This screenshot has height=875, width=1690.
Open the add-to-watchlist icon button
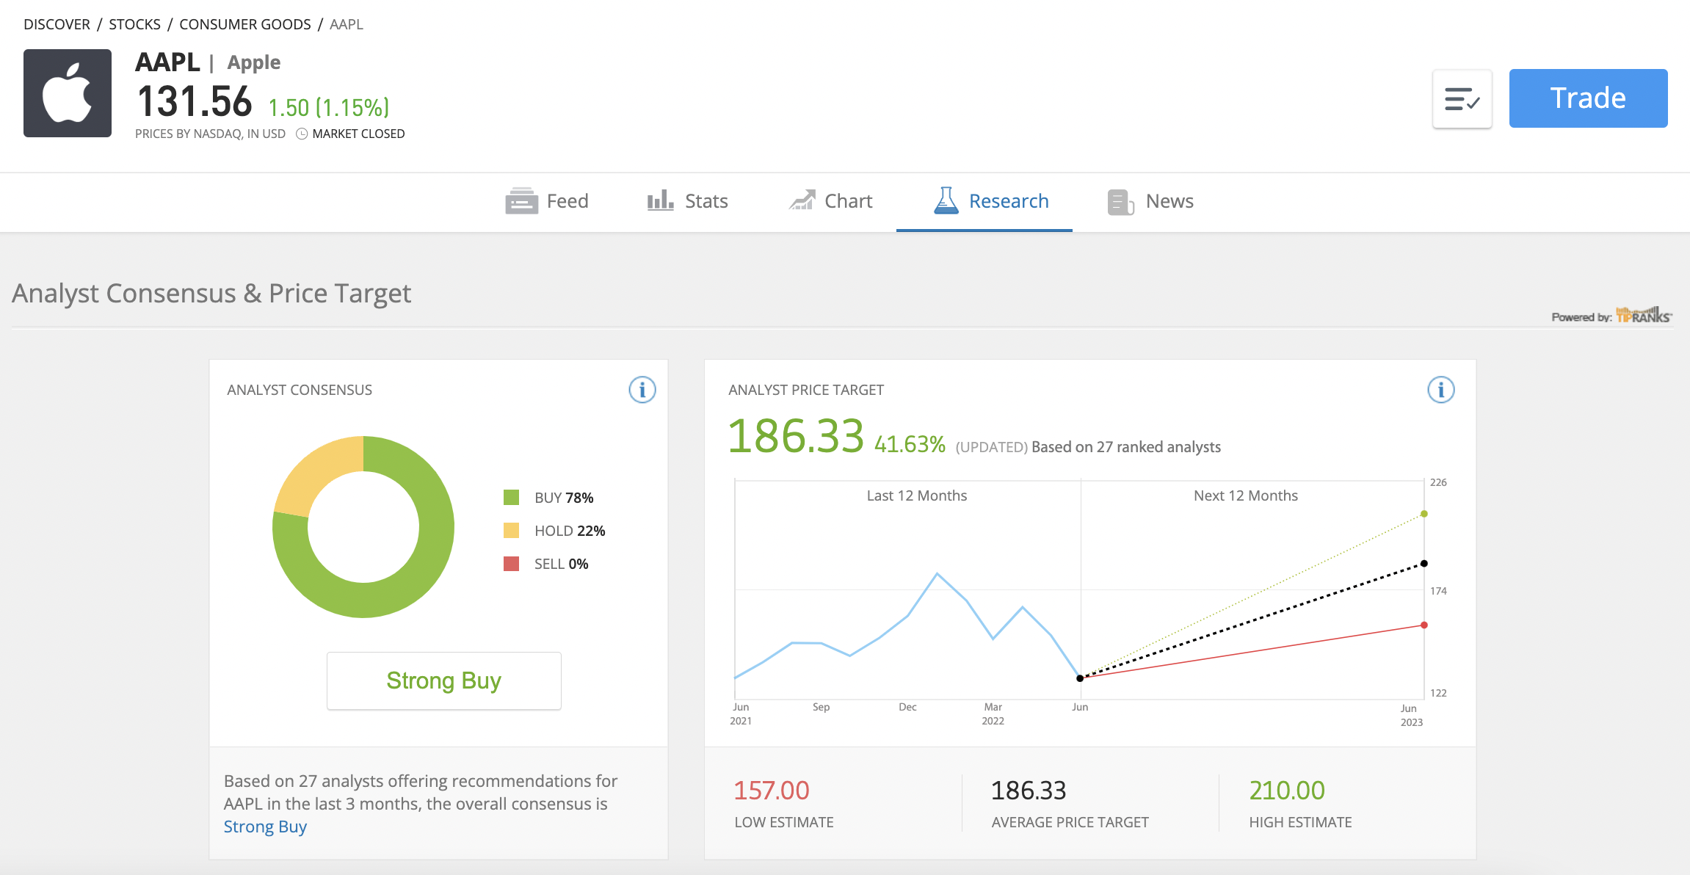1462,99
